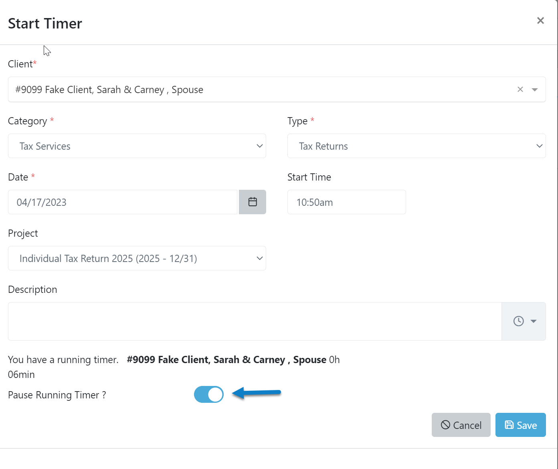The height and width of the screenshot is (469, 558).
Task: Open the Tax Returns type dropdown
Action: (417, 146)
